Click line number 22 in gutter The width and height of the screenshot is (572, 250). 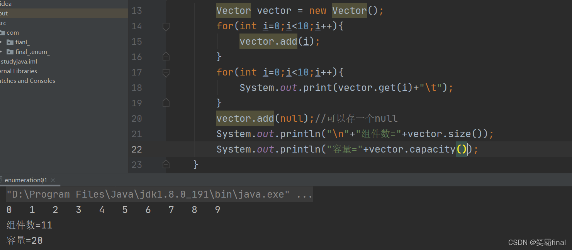(x=137, y=149)
